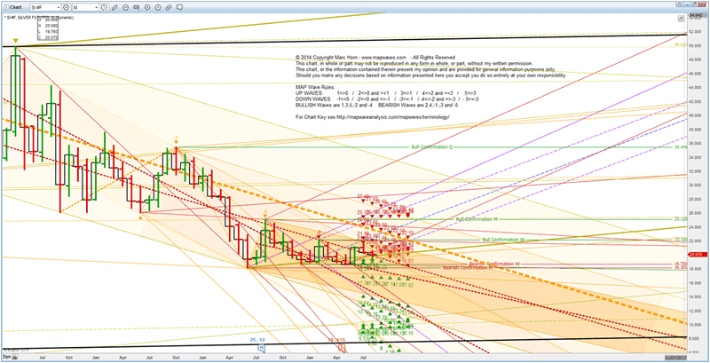Select the pencil drawing tool
The height and width of the screenshot is (363, 710).
click(114, 7)
